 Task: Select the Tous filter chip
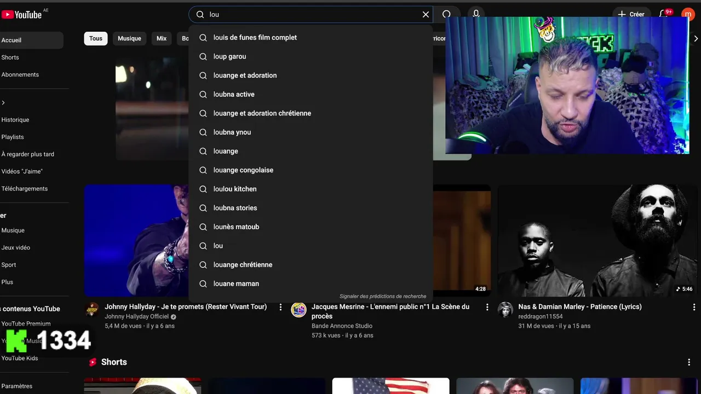tap(96, 38)
